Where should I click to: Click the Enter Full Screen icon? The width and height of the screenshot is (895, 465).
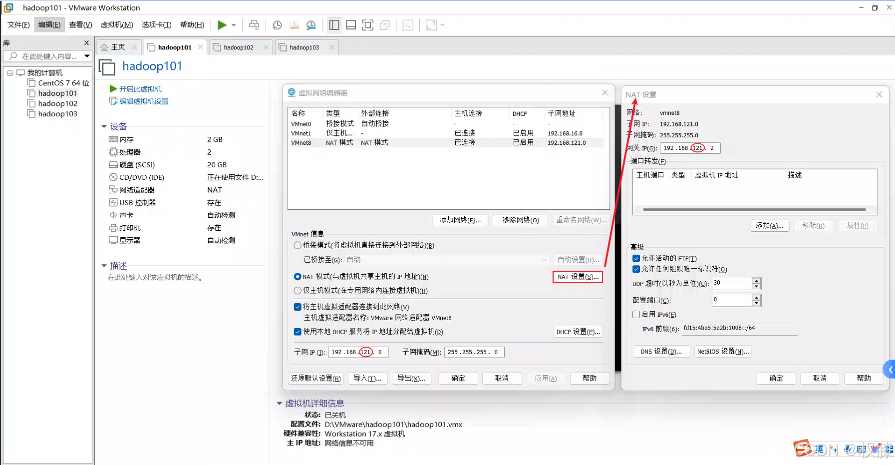click(368, 25)
